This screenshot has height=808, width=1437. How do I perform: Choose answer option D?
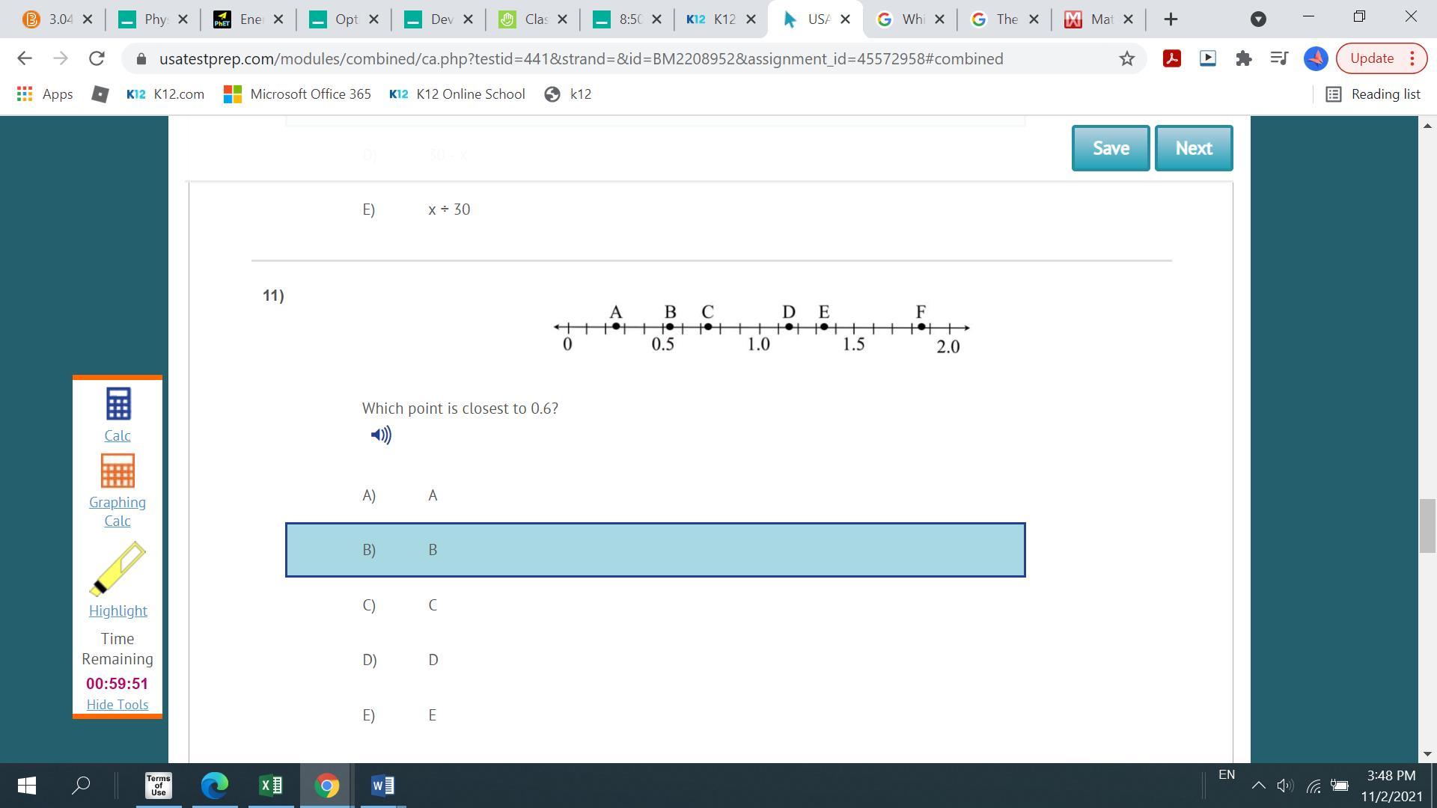point(433,660)
